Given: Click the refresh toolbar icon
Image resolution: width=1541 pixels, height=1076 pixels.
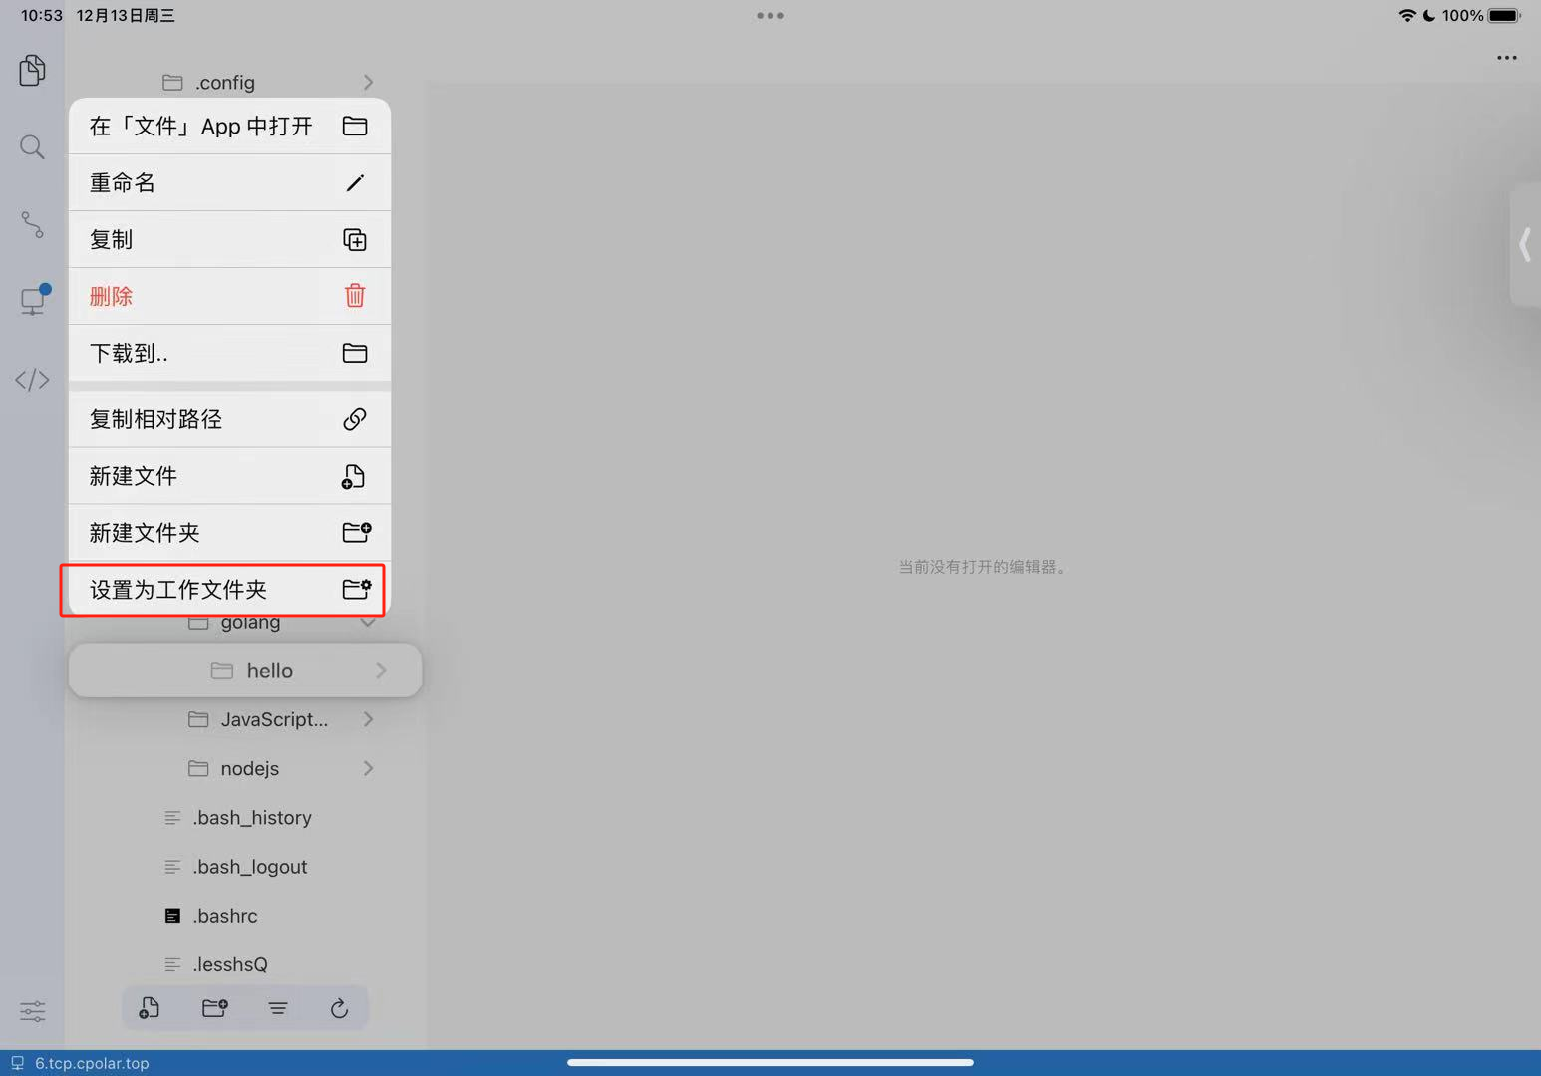Looking at the screenshot, I should pyautogui.click(x=339, y=1008).
